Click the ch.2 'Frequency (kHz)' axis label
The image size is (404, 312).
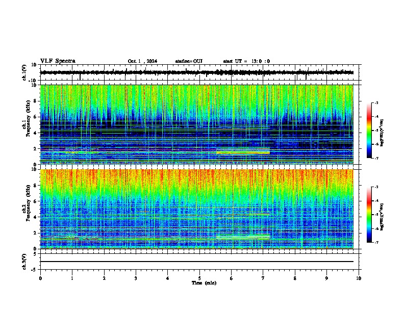pyautogui.click(x=28, y=202)
